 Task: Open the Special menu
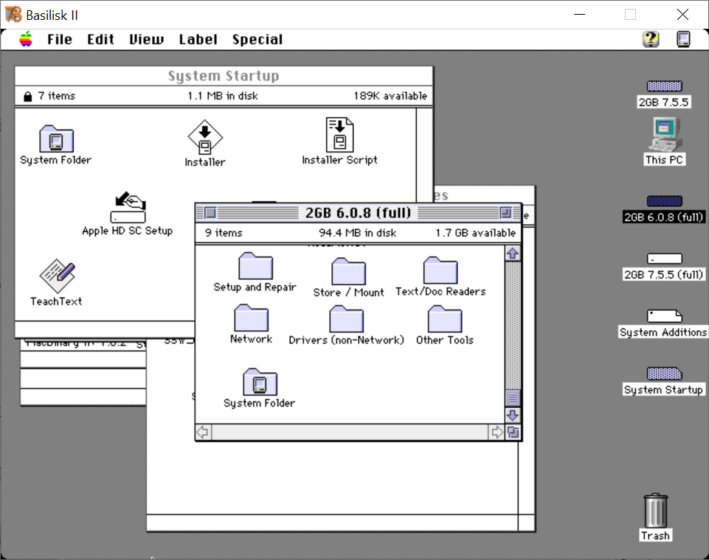coord(257,39)
